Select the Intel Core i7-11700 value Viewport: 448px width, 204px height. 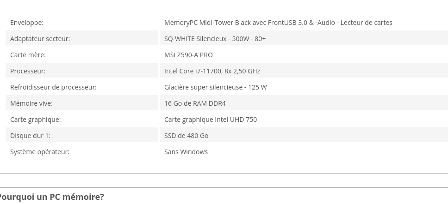point(212,71)
